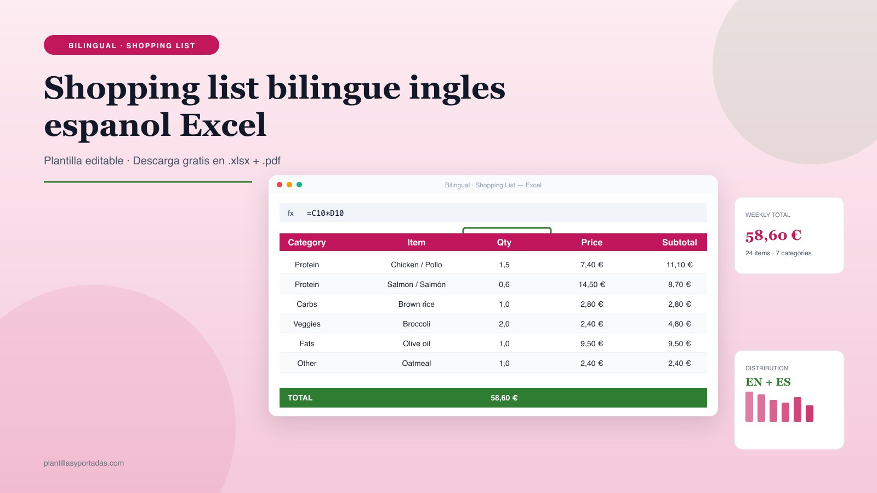877x493 pixels.
Task: Click the 4,80 € subtotal cell
Action: (680, 324)
